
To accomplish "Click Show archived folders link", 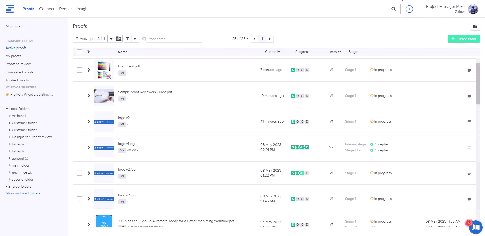I will coord(23,193).
